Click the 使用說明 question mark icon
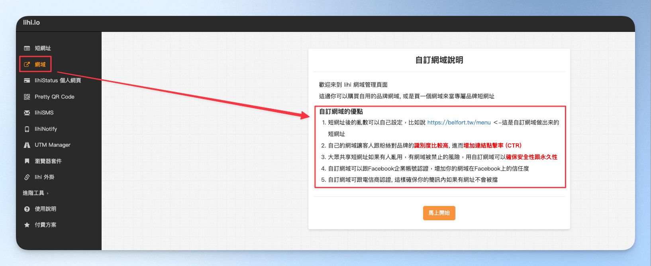Viewport: 651px width, 266px height. coord(27,209)
